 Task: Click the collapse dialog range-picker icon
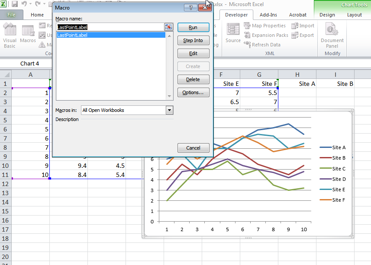pyautogui.click(x=168, y=27)
